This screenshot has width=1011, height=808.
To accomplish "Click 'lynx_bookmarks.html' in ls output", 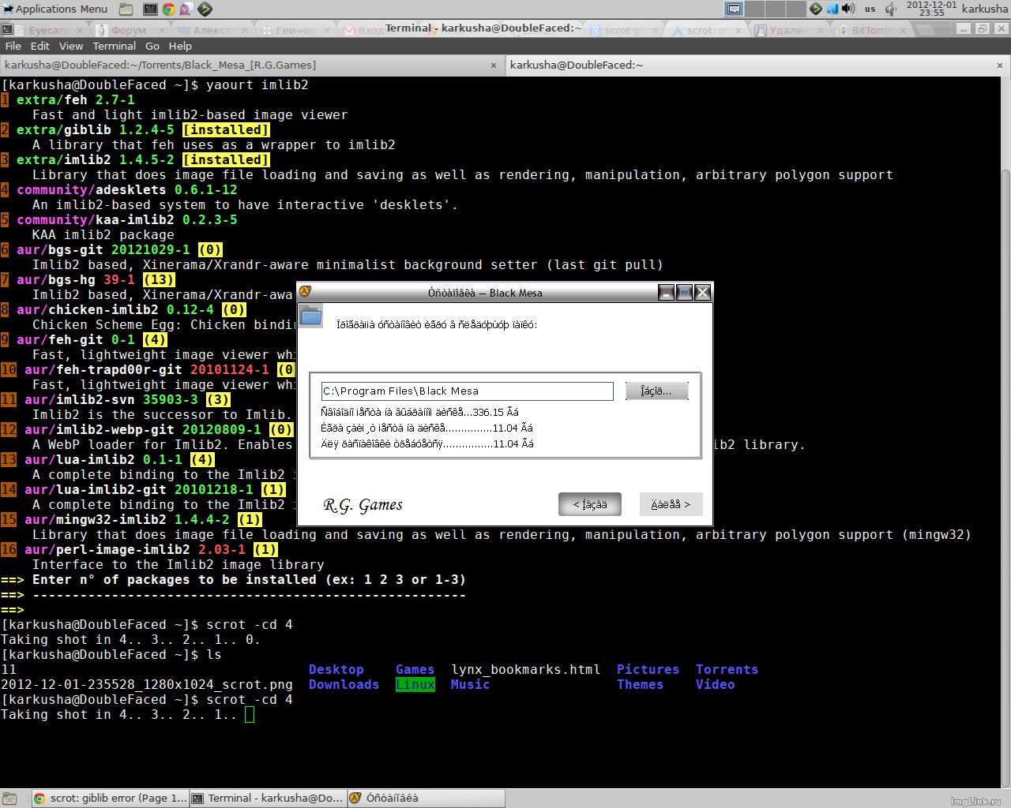I will [526, 669].
